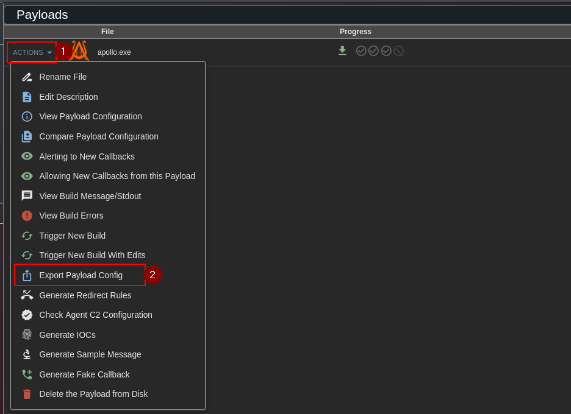Viewport: 571px width, 414px height.
Task: Click the Apollo agent harp logo beside apollo.exe
Action: click(79, 51)
